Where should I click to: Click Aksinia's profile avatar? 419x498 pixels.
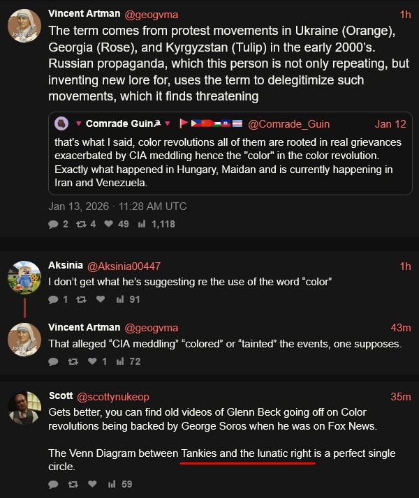click(x=24, y=277)
